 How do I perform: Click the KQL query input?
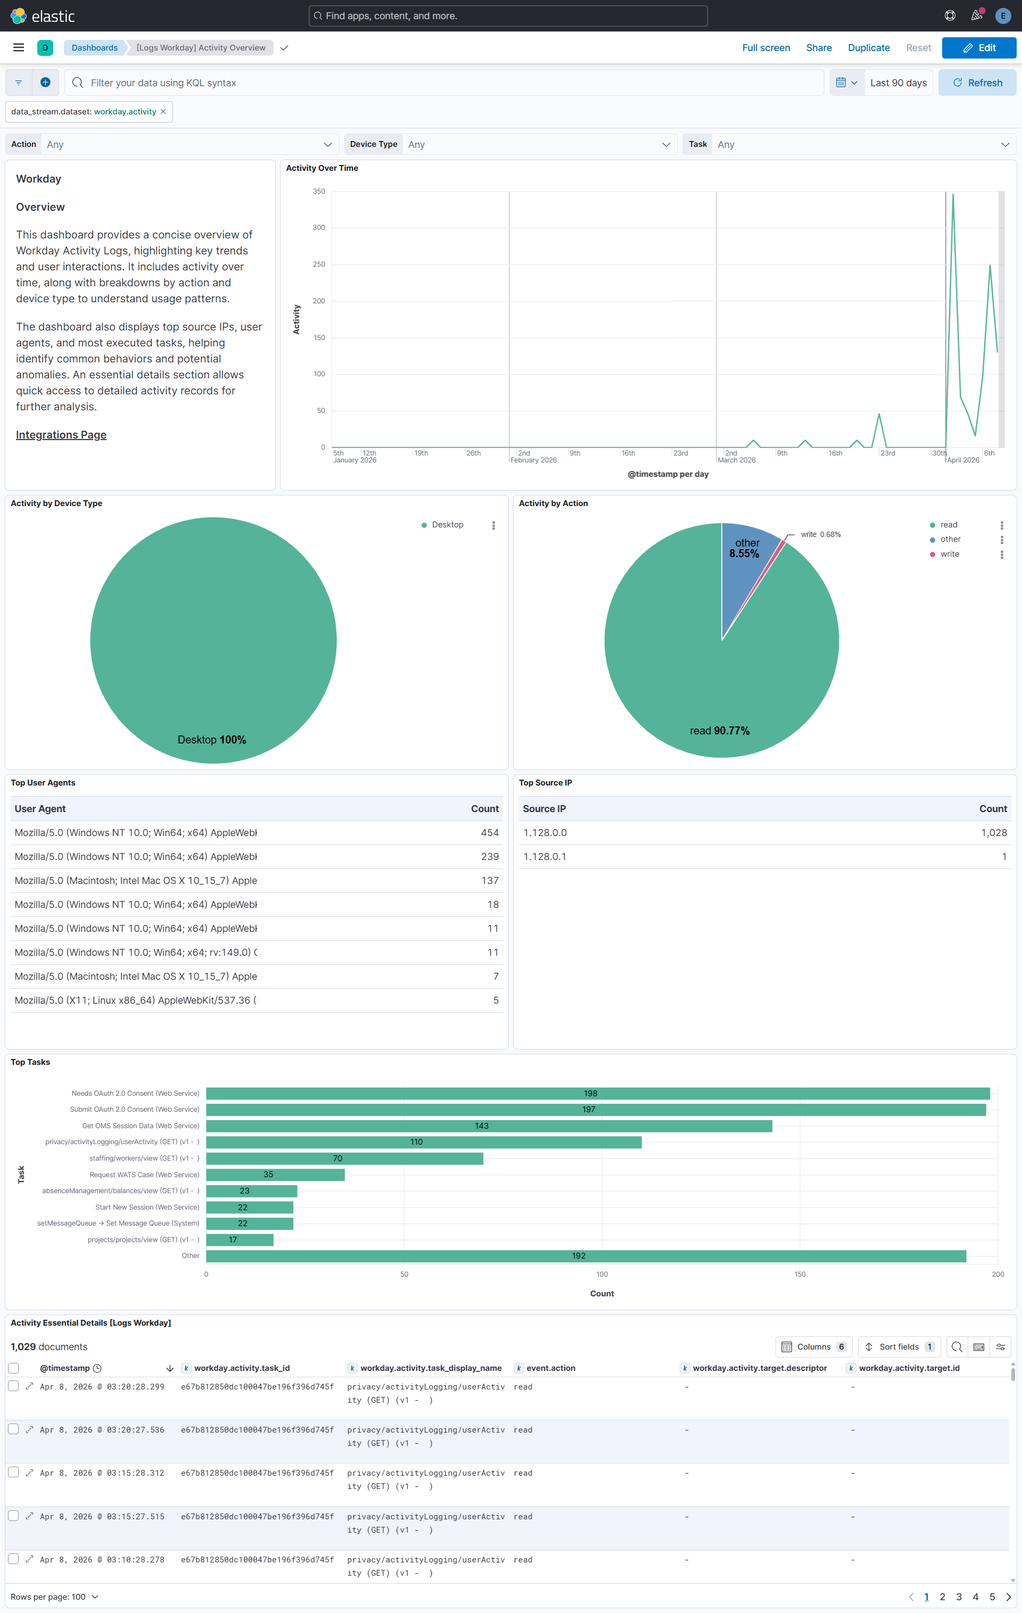(x=444, y=82)
